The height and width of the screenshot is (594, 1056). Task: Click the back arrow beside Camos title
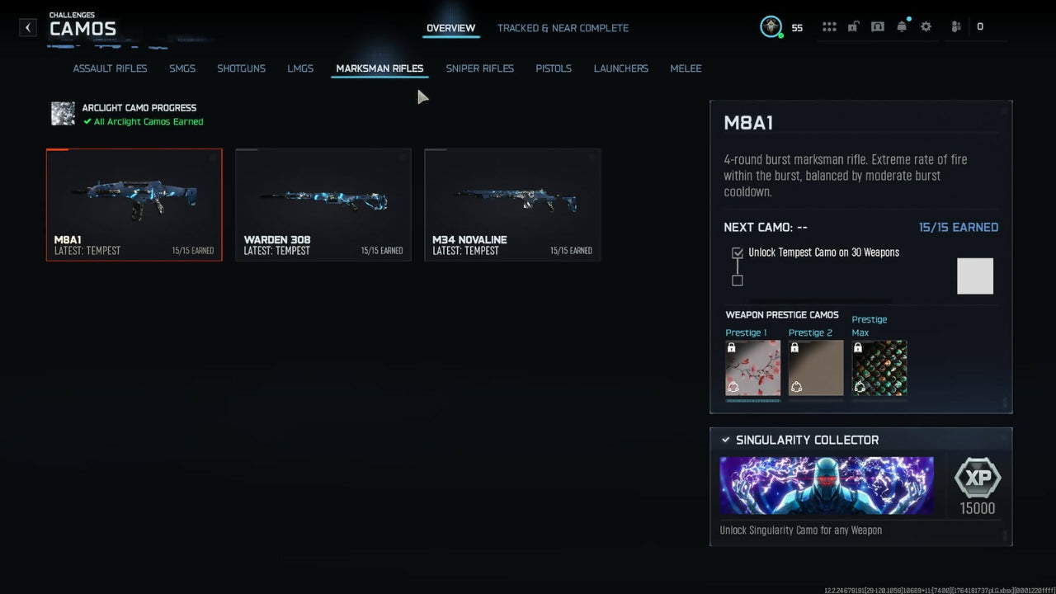click(28, 27)
